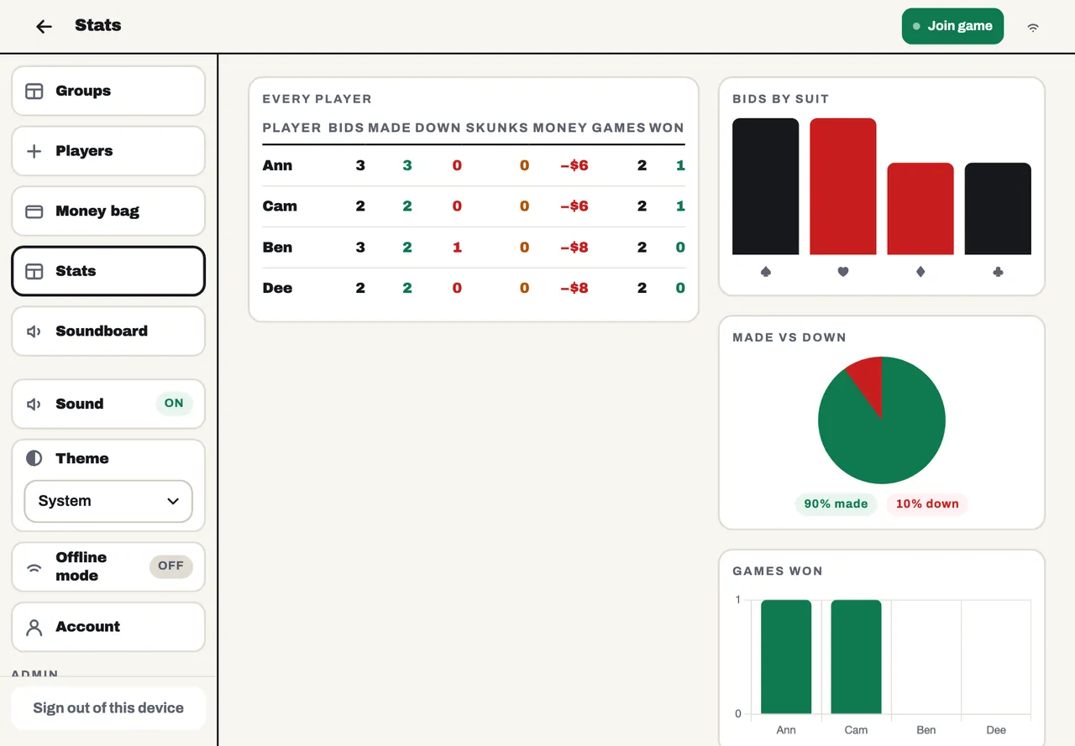Click the MONEY column header
Screen dimensions: 1075x746
point(560,128)
